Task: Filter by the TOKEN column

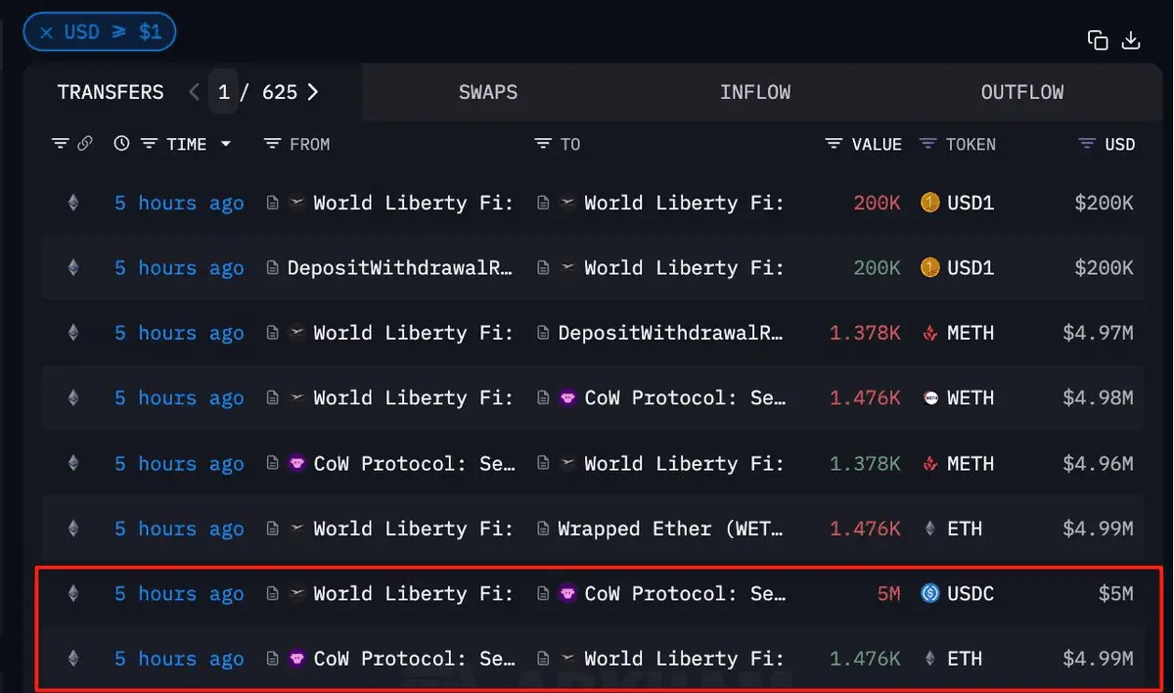Action: pos(928,144)
